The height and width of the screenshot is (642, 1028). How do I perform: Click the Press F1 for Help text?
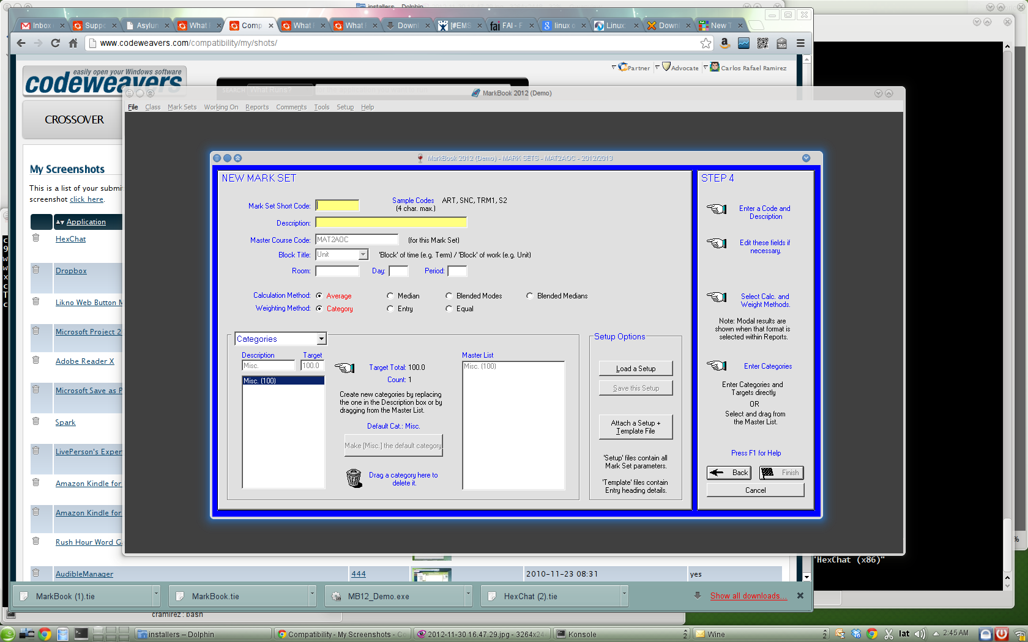coord(756,453)
